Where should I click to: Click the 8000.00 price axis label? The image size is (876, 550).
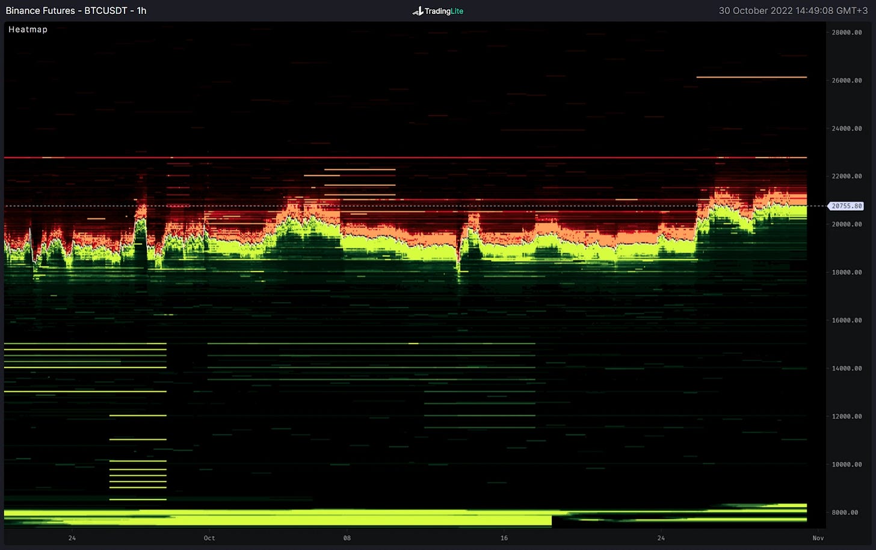[x=845, y=513]
